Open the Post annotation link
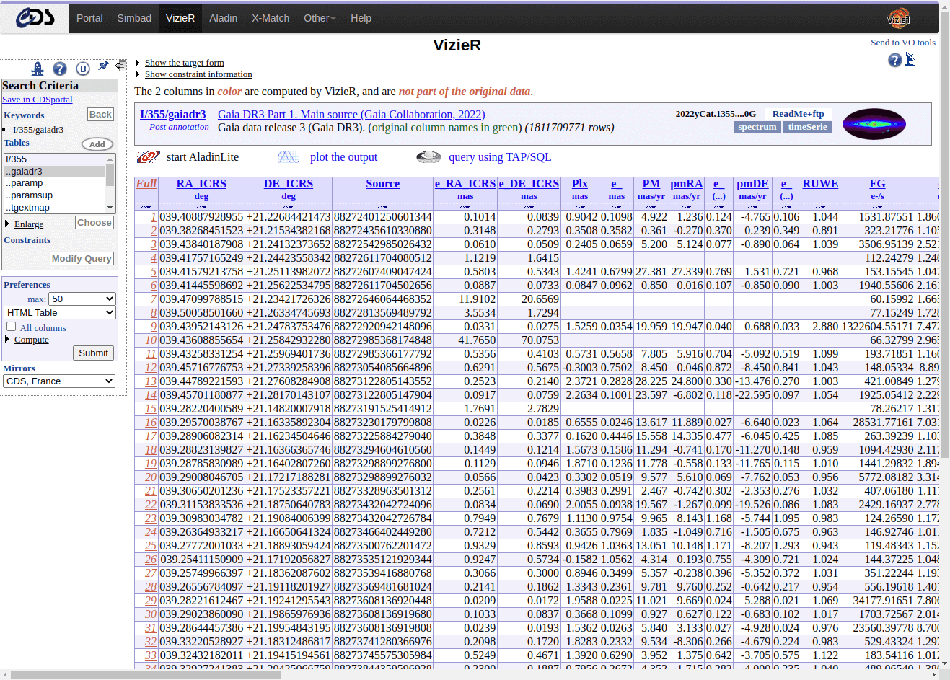The image size is (950, 680). click(179, 127)
